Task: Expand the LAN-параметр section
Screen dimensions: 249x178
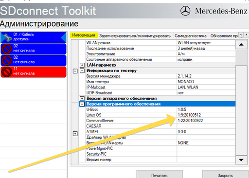Action: 82,65
